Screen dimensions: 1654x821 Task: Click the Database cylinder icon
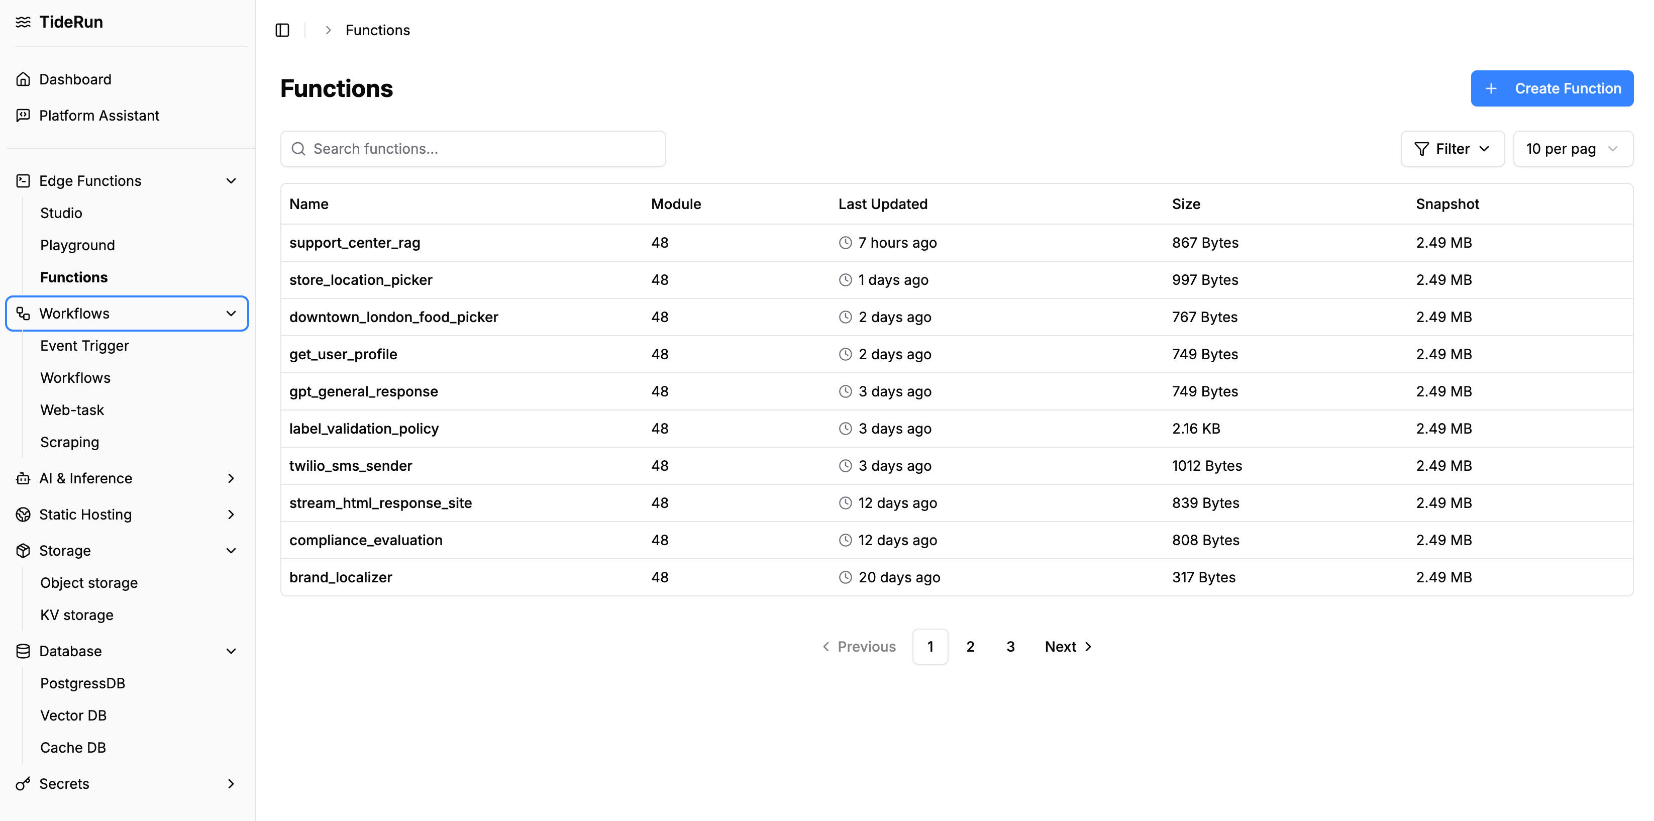click(x=23, y=652)
